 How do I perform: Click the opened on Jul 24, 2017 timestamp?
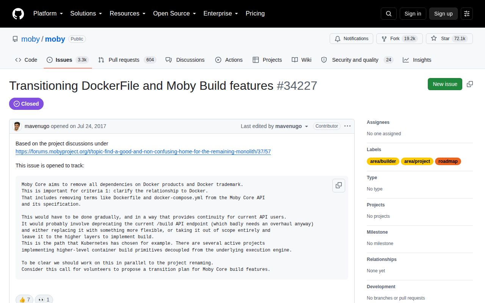click(x=78, y=126)
